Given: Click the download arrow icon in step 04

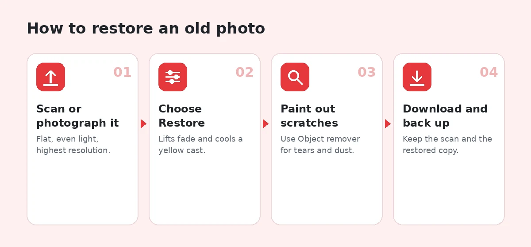Looking at the screenshot, I should 417,77.
